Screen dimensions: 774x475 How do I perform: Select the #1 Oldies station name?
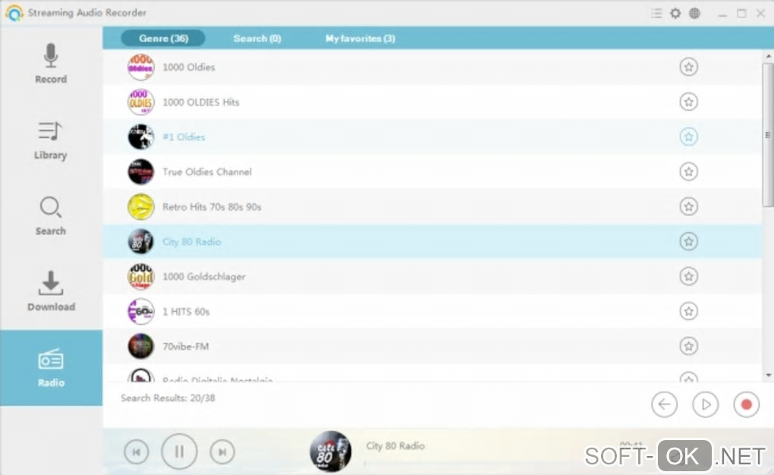tap(184, 137)
